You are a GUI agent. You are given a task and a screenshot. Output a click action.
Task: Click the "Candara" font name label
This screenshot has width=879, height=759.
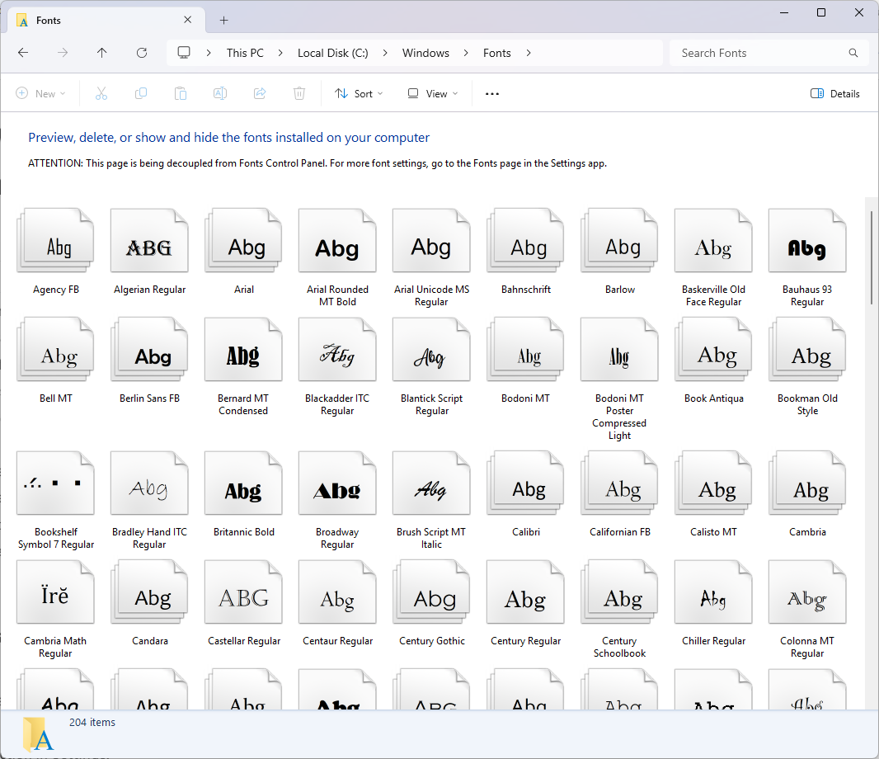coord(150,641)
